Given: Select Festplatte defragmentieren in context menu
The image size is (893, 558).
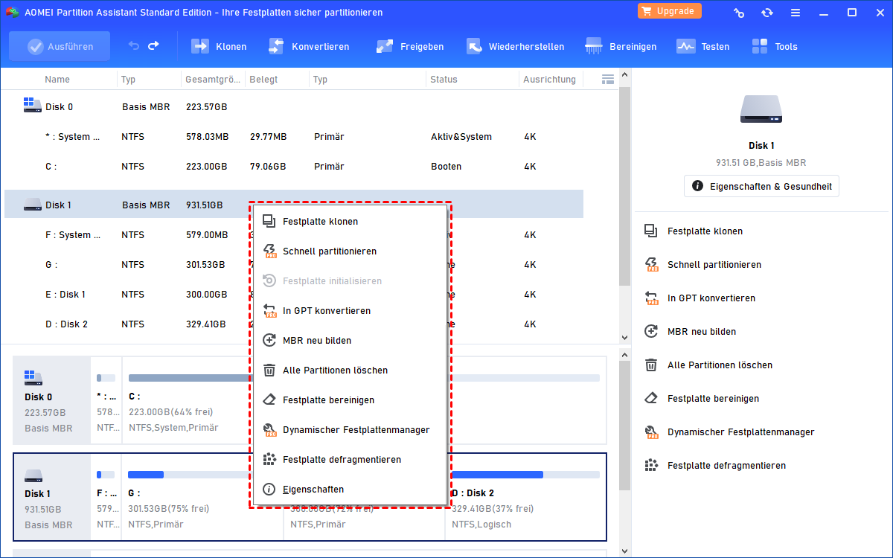Looking at the screenshot, I should tap(351, 460).
